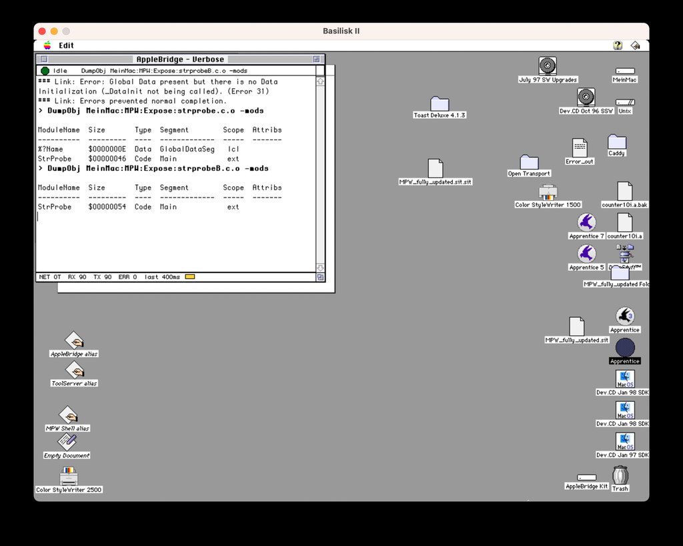Image resolution: width=683 pixels, height=546 pixels.
Task: Open the Apple menu
Action: tap(47, 45)
